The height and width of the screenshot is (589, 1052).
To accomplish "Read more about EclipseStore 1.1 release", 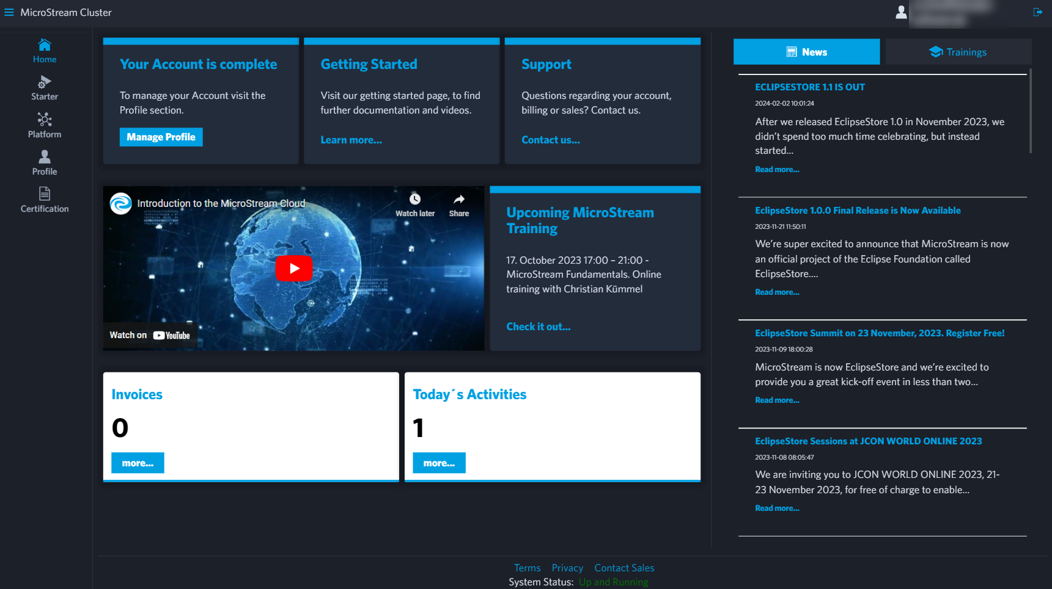I will [777, 170].
